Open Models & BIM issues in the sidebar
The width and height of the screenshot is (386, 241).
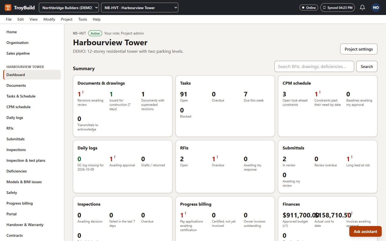point(32,182)
